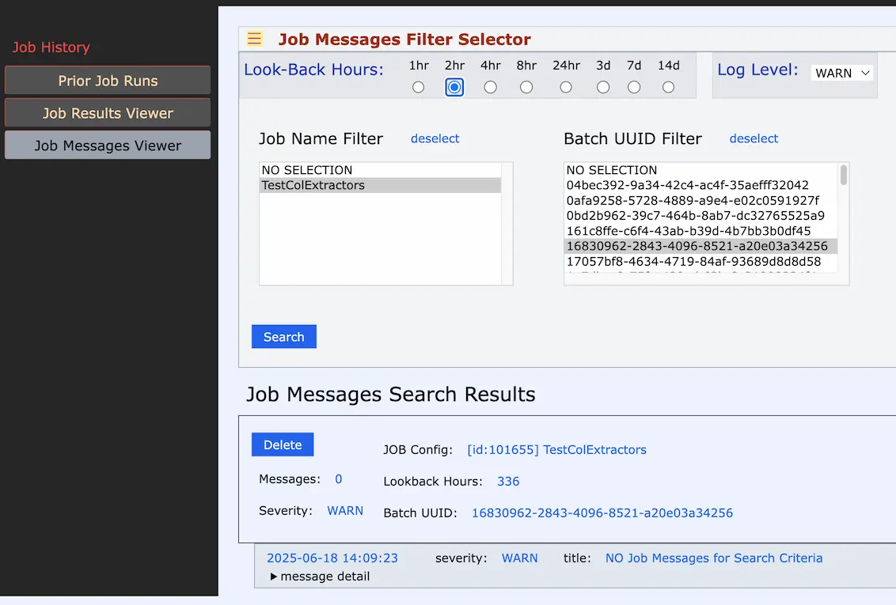Expand the message detail disclosure triangle
The width and height of the screenshot is (896, 605).
click(x=274, y=577)
